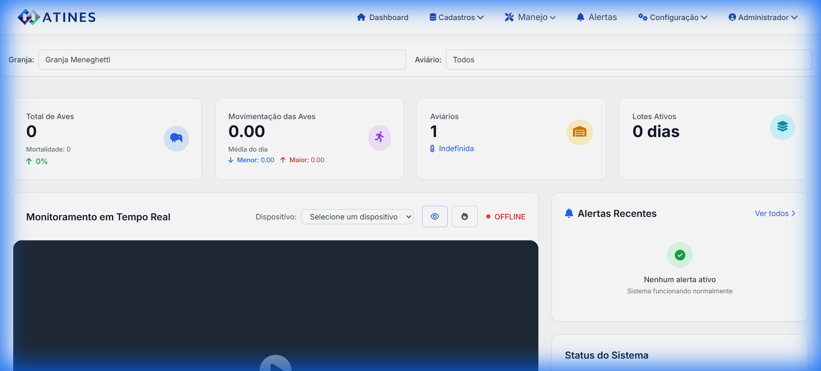821x371 pixels.
Task: Toggle the eye visibility button
Action: [x=434, y=216]
